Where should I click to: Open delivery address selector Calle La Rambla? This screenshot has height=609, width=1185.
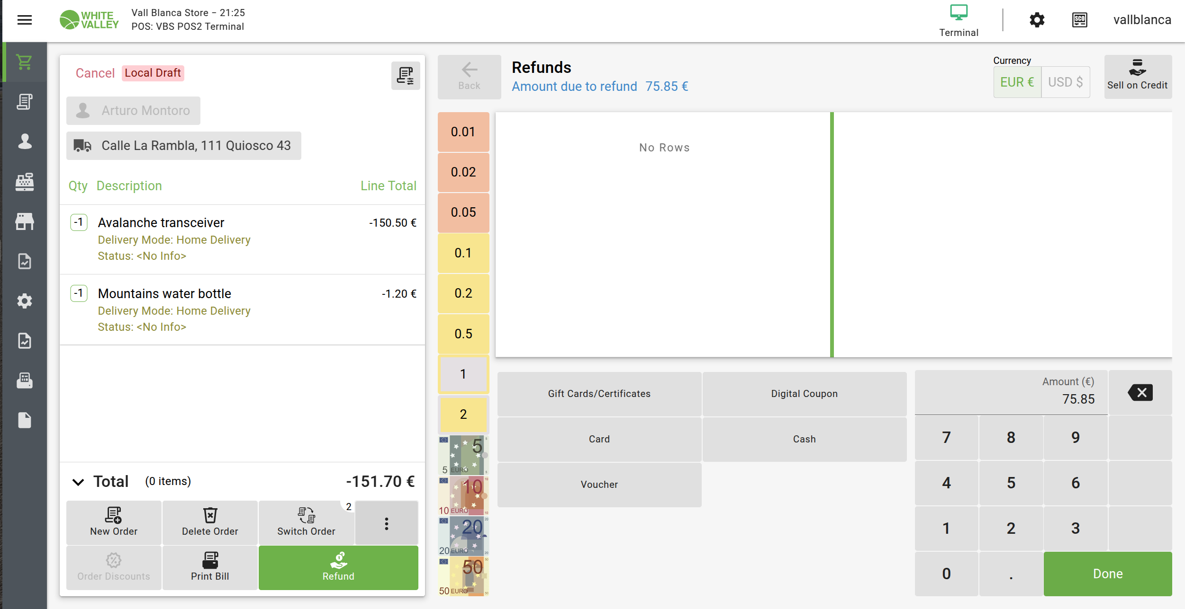click(184, 146)
